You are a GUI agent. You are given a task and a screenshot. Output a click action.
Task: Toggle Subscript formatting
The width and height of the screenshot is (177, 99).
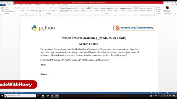(x=25, y=11)
